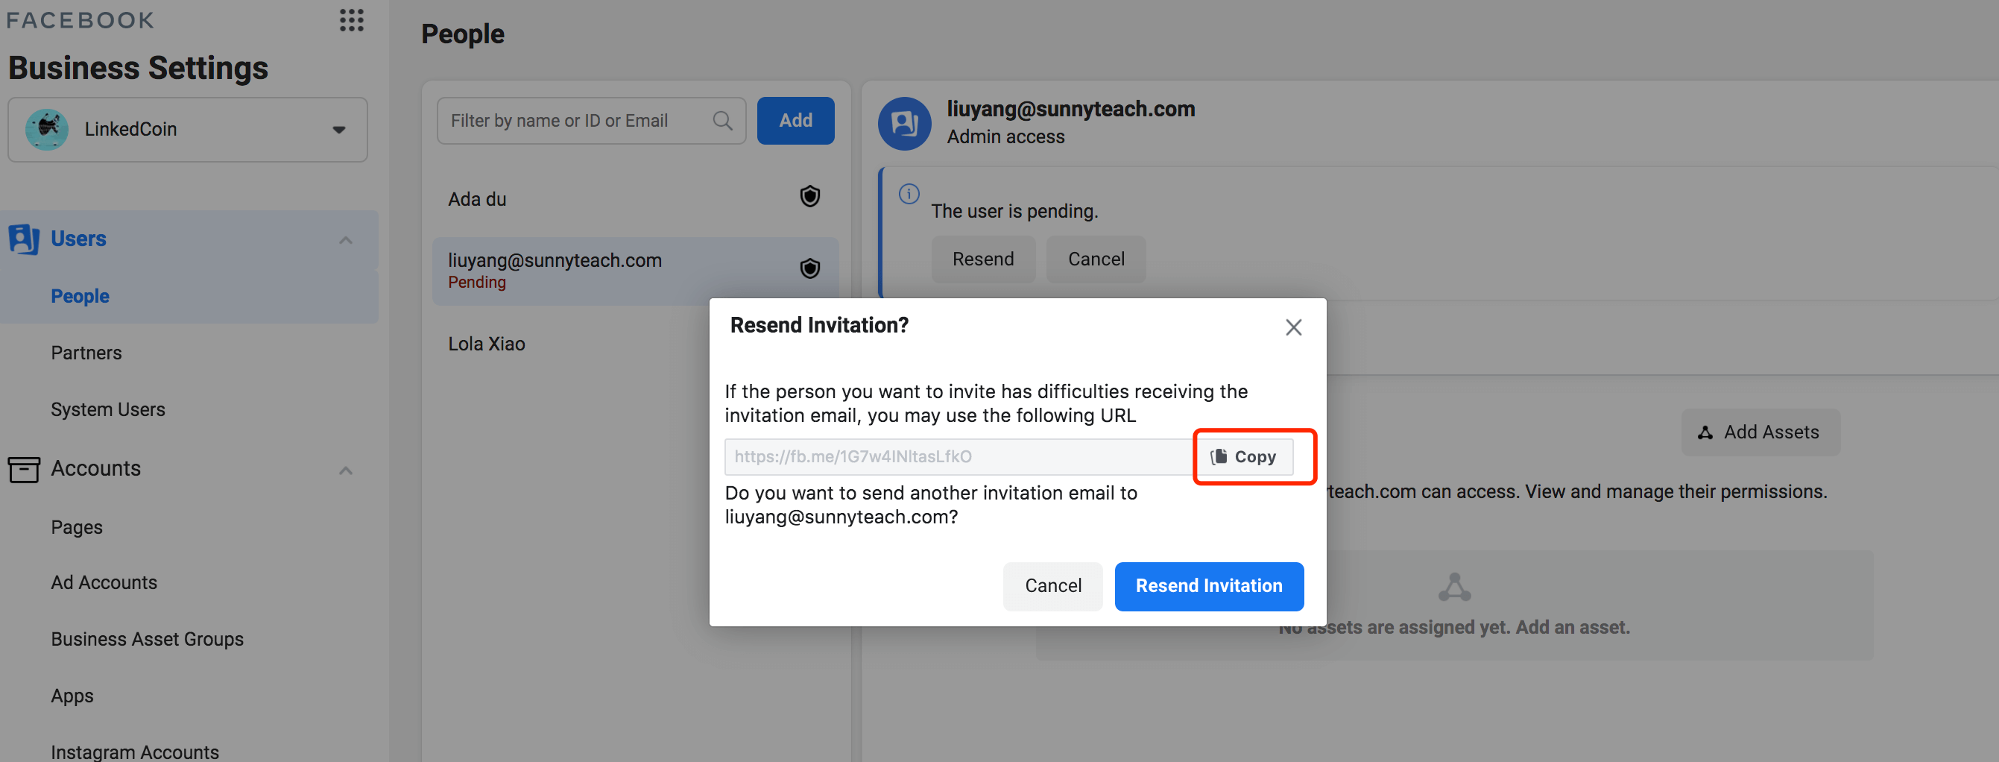Collapse the Users section

(345, 240)
